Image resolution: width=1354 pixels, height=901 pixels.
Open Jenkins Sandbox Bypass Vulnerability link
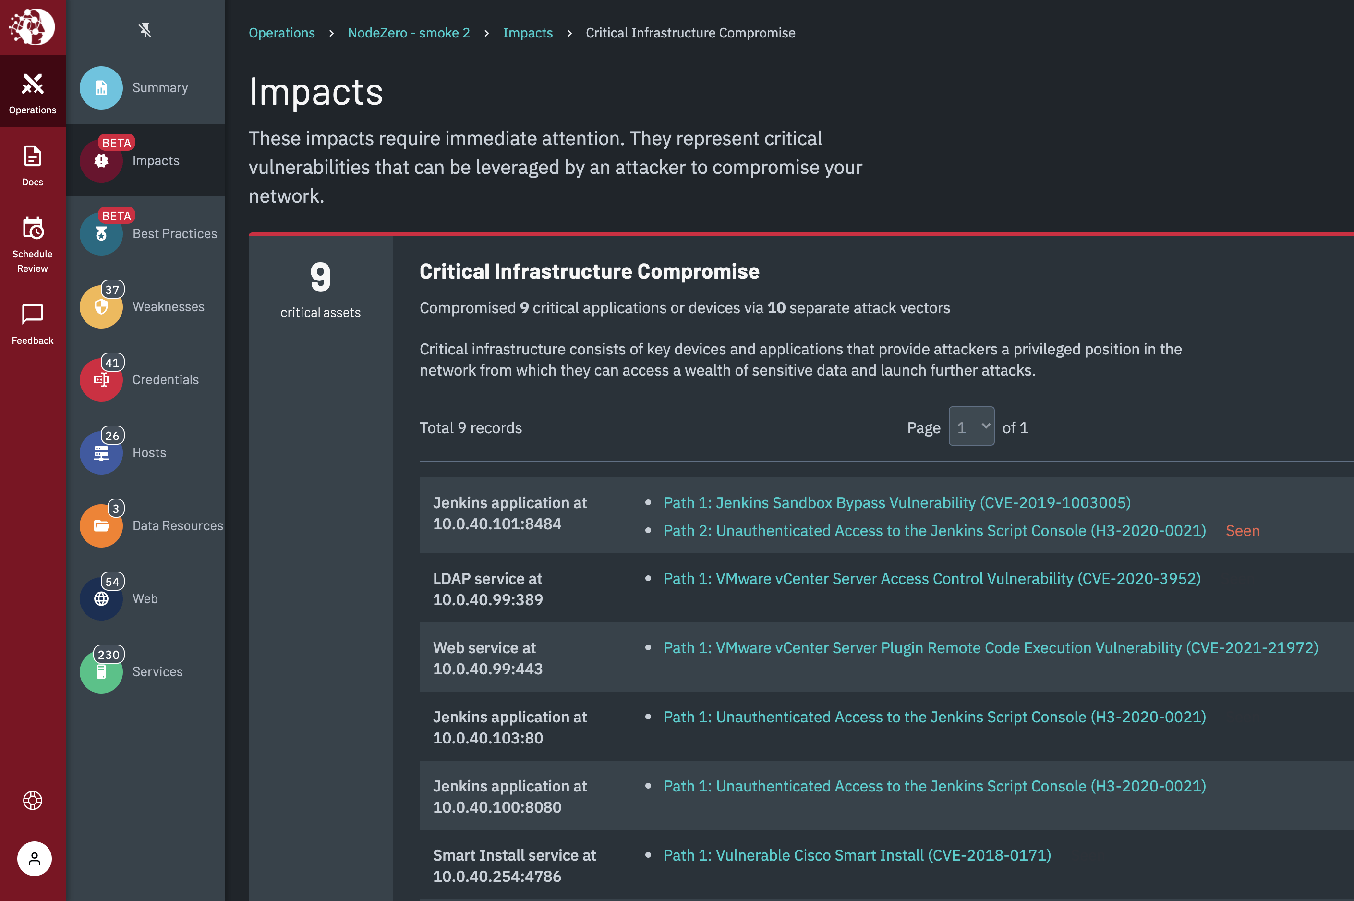pyautogui.click(x=897, y=502)
